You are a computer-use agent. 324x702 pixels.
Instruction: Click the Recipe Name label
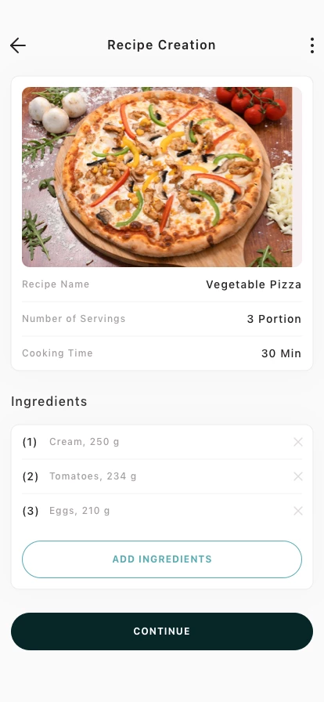[x=56, y=284]
